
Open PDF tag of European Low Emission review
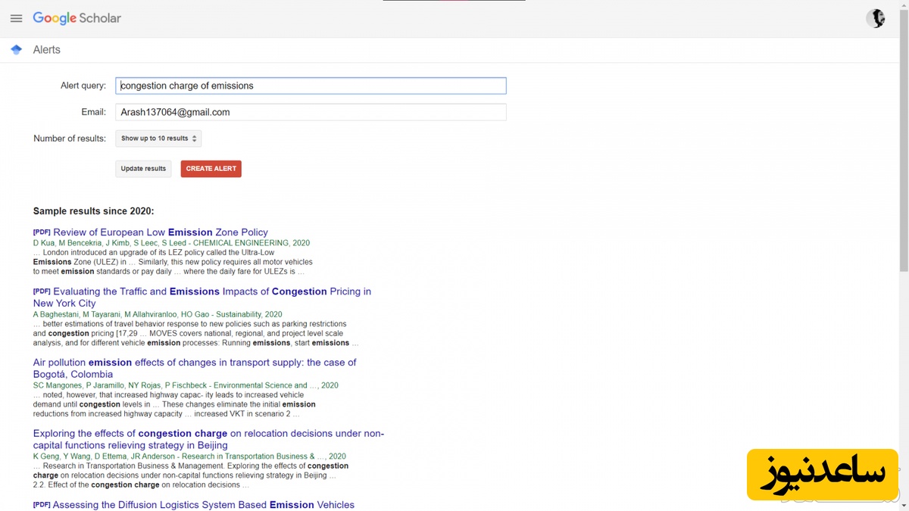[41, 232]
